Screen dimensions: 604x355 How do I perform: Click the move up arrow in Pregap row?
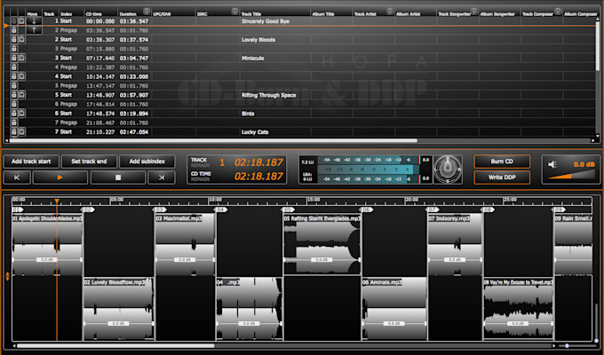[x=33, y=29]
